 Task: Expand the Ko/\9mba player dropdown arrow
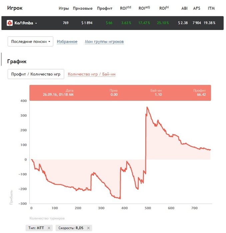[x=36, y=23]
